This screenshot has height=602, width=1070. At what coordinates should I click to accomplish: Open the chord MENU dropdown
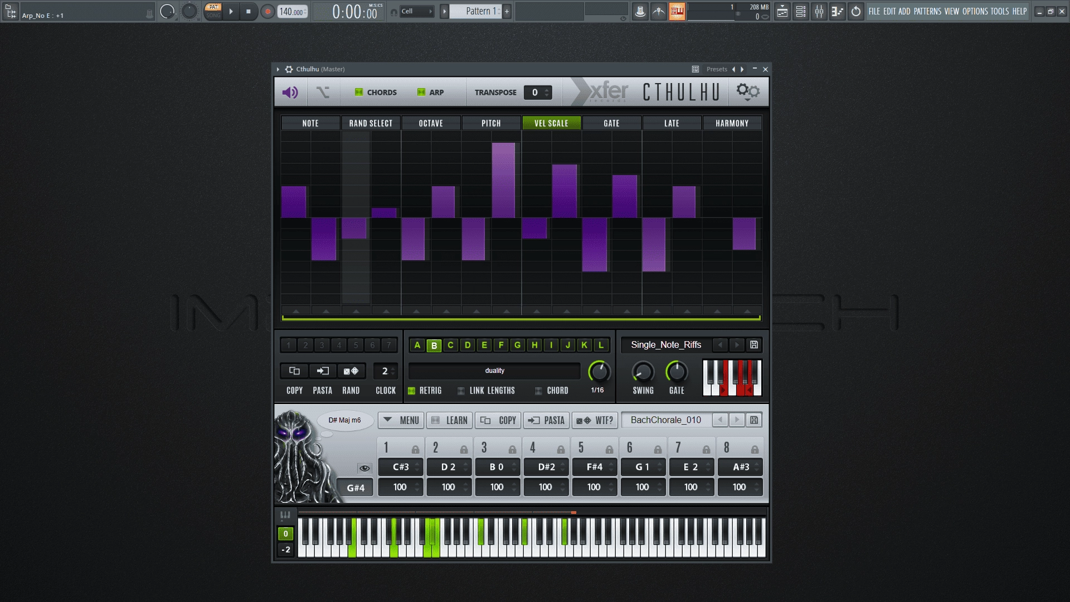(x=401, y=420)
